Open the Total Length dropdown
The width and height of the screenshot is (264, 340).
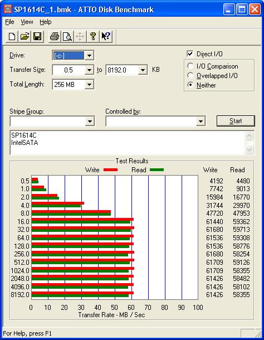(x=89, y=84)
